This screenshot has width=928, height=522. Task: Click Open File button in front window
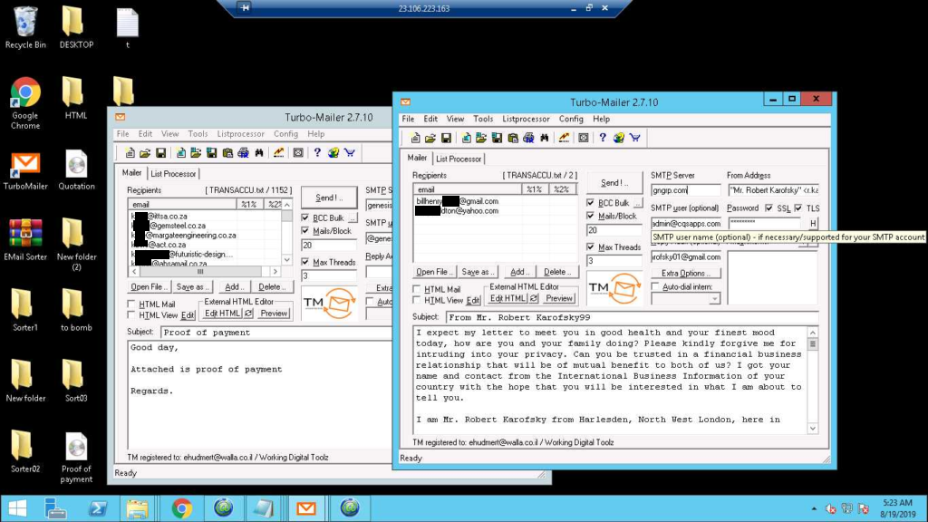(434, 272)
